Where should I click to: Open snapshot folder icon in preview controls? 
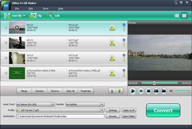(164, 91)
